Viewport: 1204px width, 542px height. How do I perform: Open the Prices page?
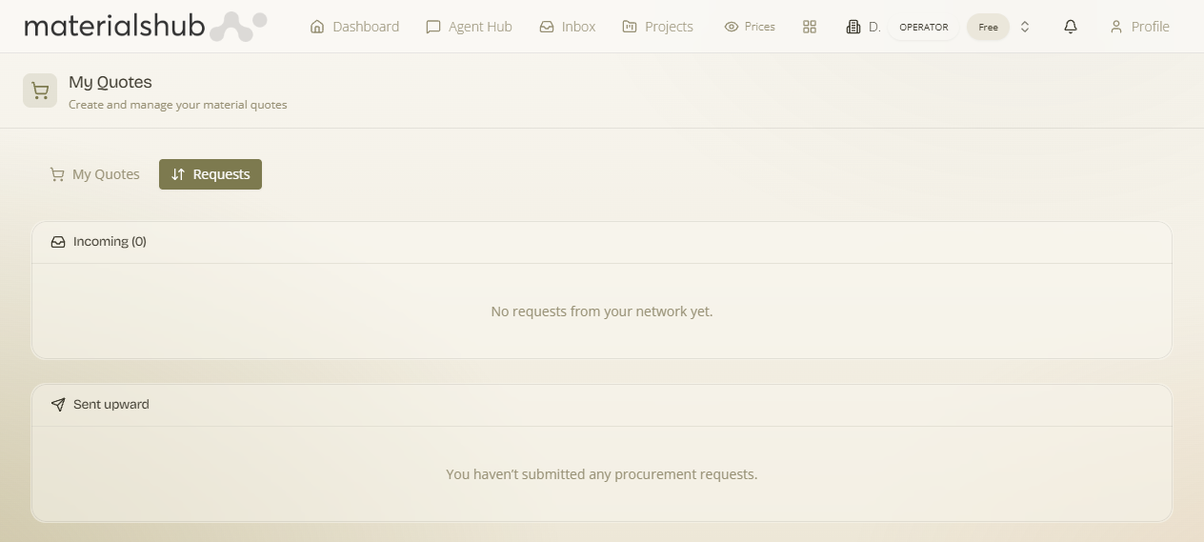point(750,27)
